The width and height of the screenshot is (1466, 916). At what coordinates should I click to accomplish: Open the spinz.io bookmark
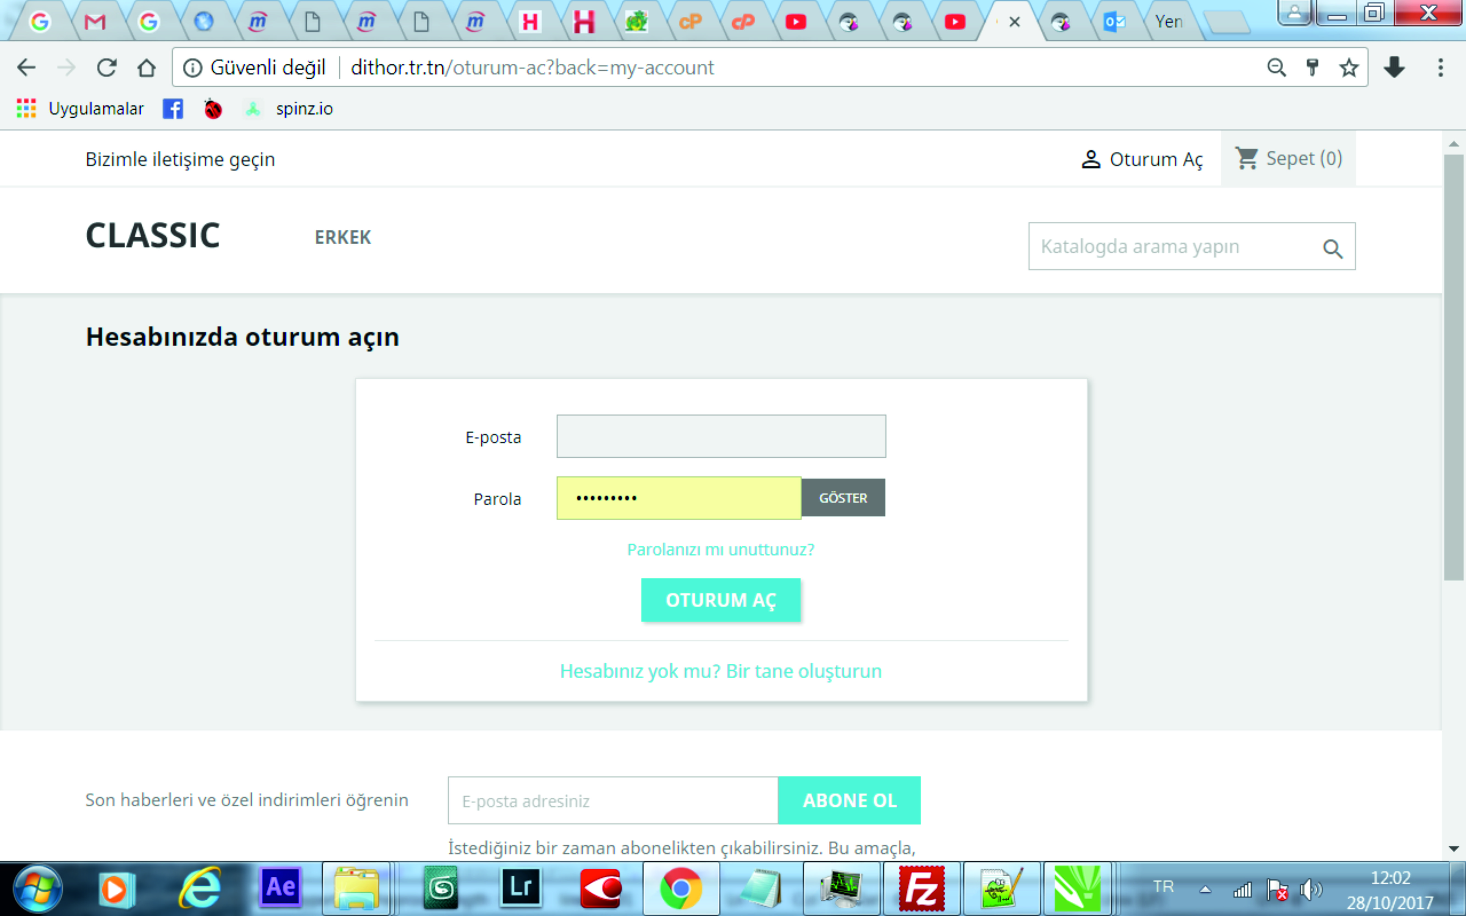[289, 109]
